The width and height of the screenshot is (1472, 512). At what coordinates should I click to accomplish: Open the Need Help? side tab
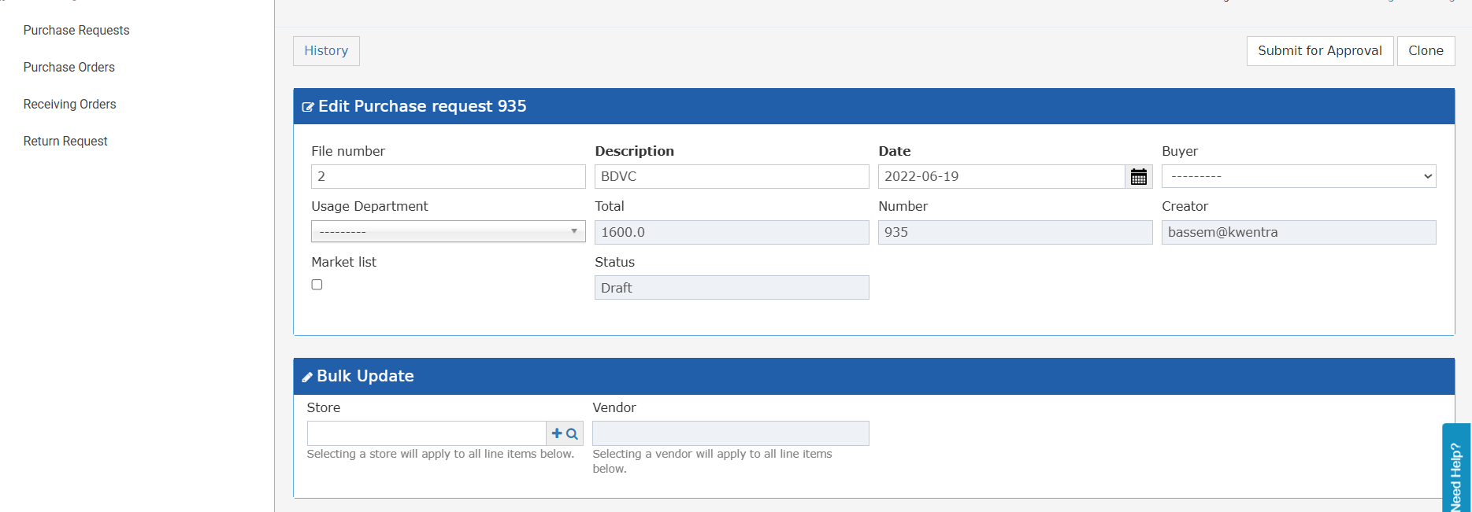click(x=1456, y=470)
